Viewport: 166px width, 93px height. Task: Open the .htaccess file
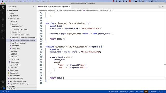[14, 68]
